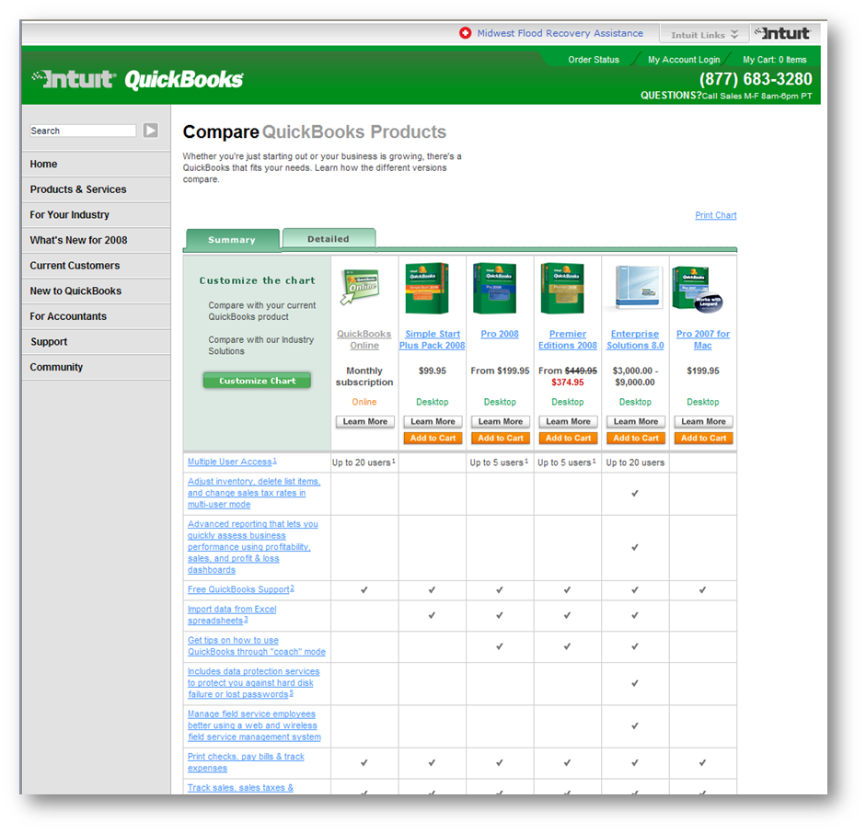Open the Multiple User Access feature link
866x833 pixels.
230,462
